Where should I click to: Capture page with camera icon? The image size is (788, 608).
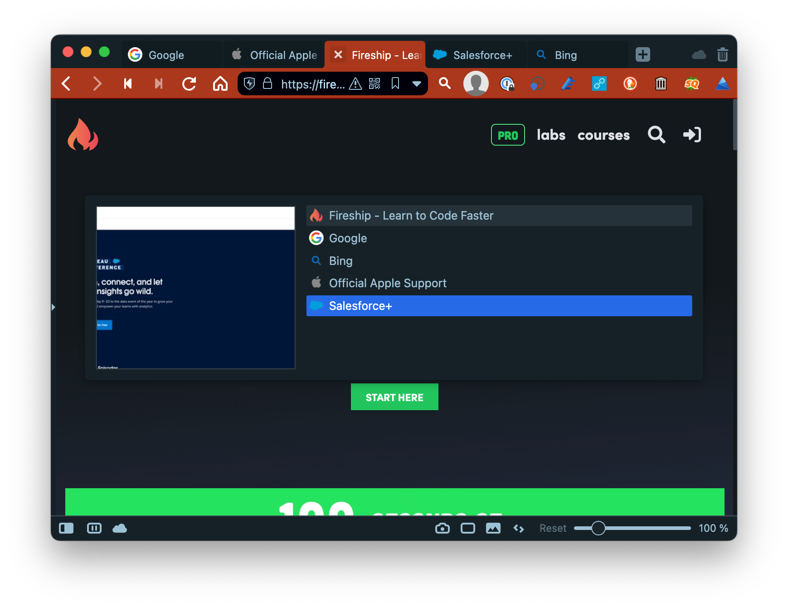443,528
